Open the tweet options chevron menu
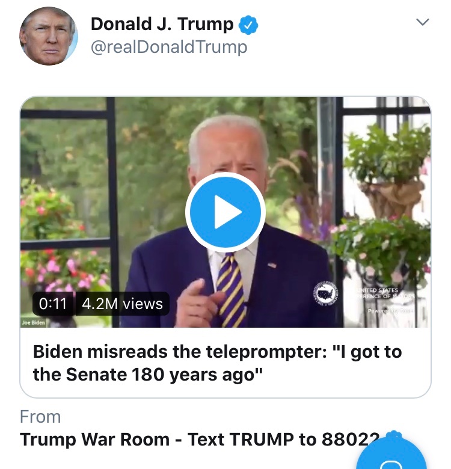Viewport: 451px width, 469px height. [x=423, y=22]
